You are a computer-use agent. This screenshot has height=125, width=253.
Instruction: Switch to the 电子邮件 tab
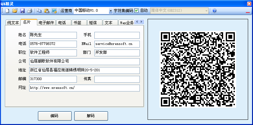click(46, 23)
